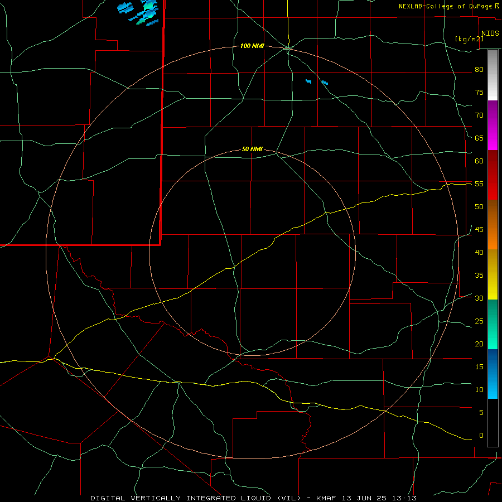The height and width of the screenshot is (502, 502).
Task: Click the green segment of the color scale
Action: (493, 324)
